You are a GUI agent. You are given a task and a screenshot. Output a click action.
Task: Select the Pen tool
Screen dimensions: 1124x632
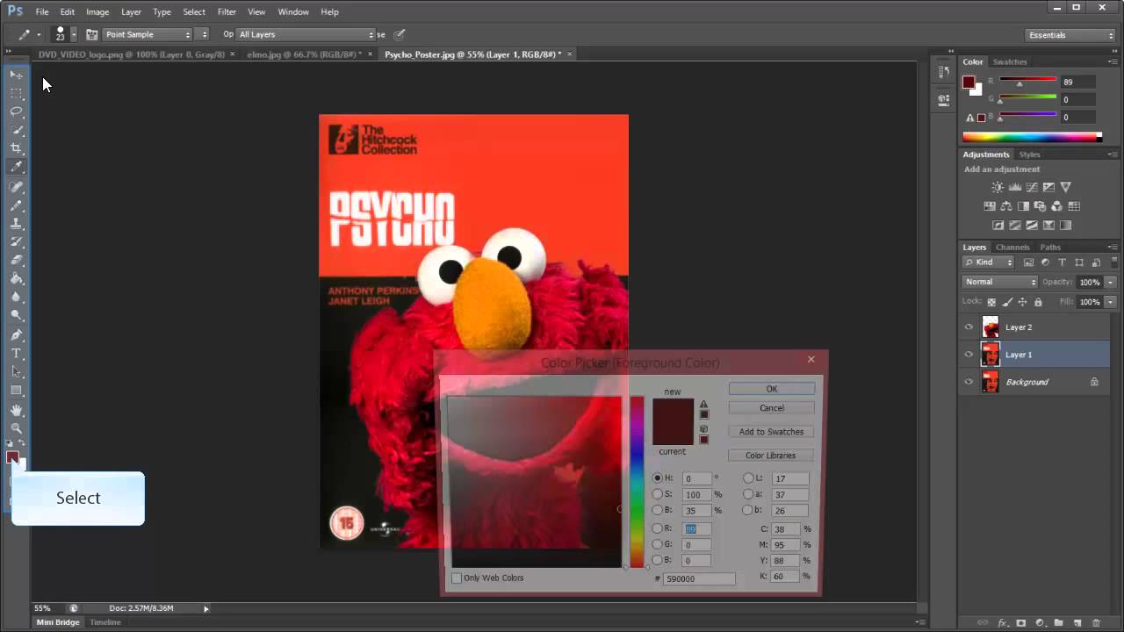click(x=16, y=335)
